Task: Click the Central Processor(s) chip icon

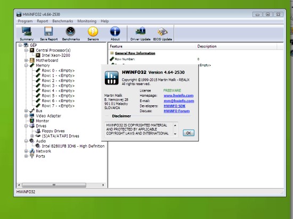Action: (32, 50)
